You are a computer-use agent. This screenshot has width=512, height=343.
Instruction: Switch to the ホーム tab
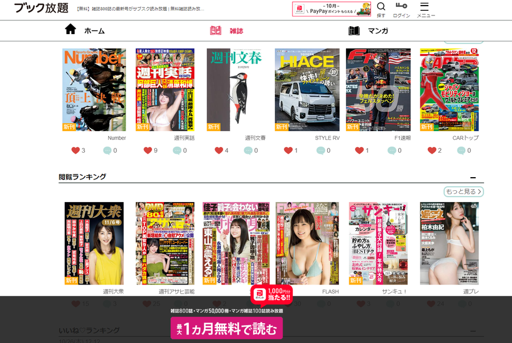click(x=94, y=31)
